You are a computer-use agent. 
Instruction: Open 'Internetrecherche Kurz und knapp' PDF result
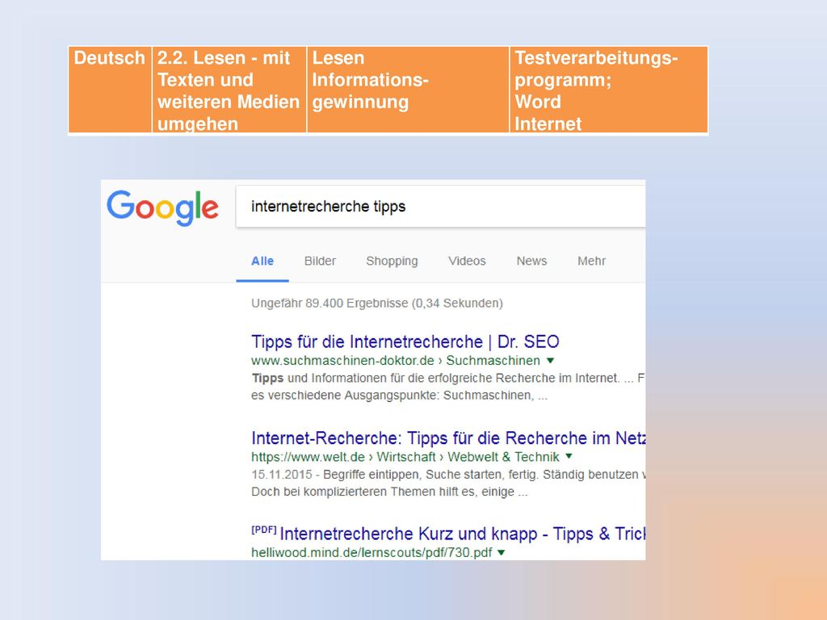click(x=463, y=534)
